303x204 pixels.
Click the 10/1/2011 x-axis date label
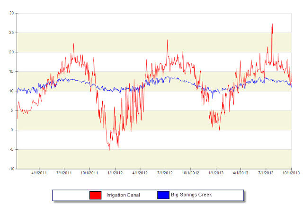tap(89, 173)
